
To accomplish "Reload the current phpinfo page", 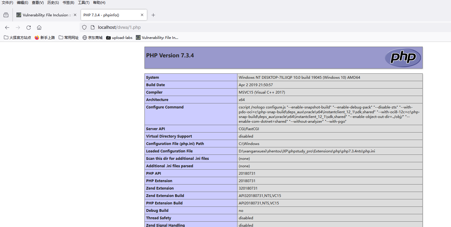I will tap(29, 27).
